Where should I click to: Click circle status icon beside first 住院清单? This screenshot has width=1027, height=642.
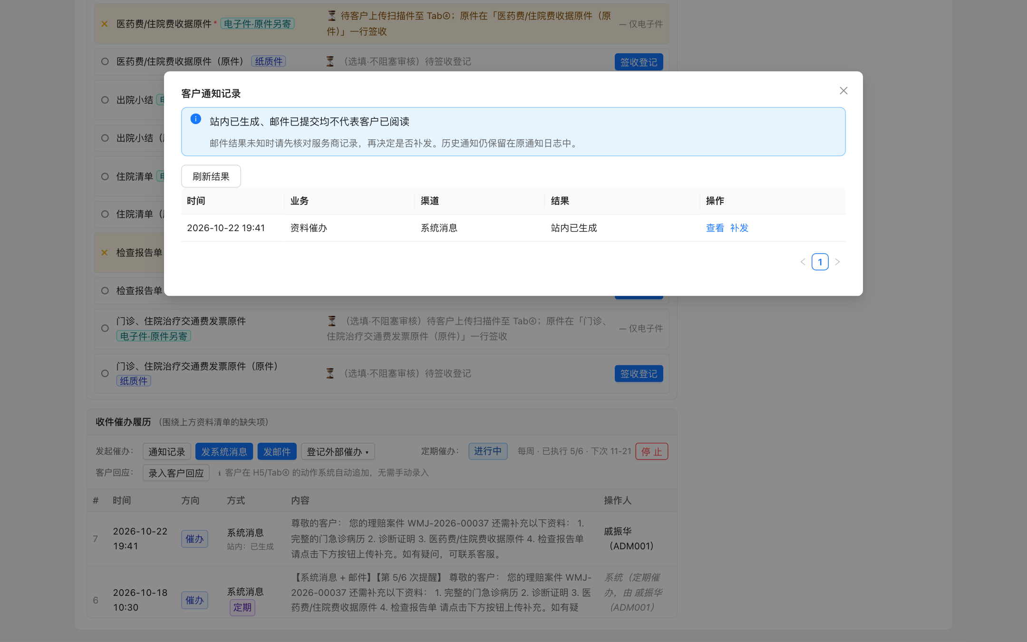(105, 176)
